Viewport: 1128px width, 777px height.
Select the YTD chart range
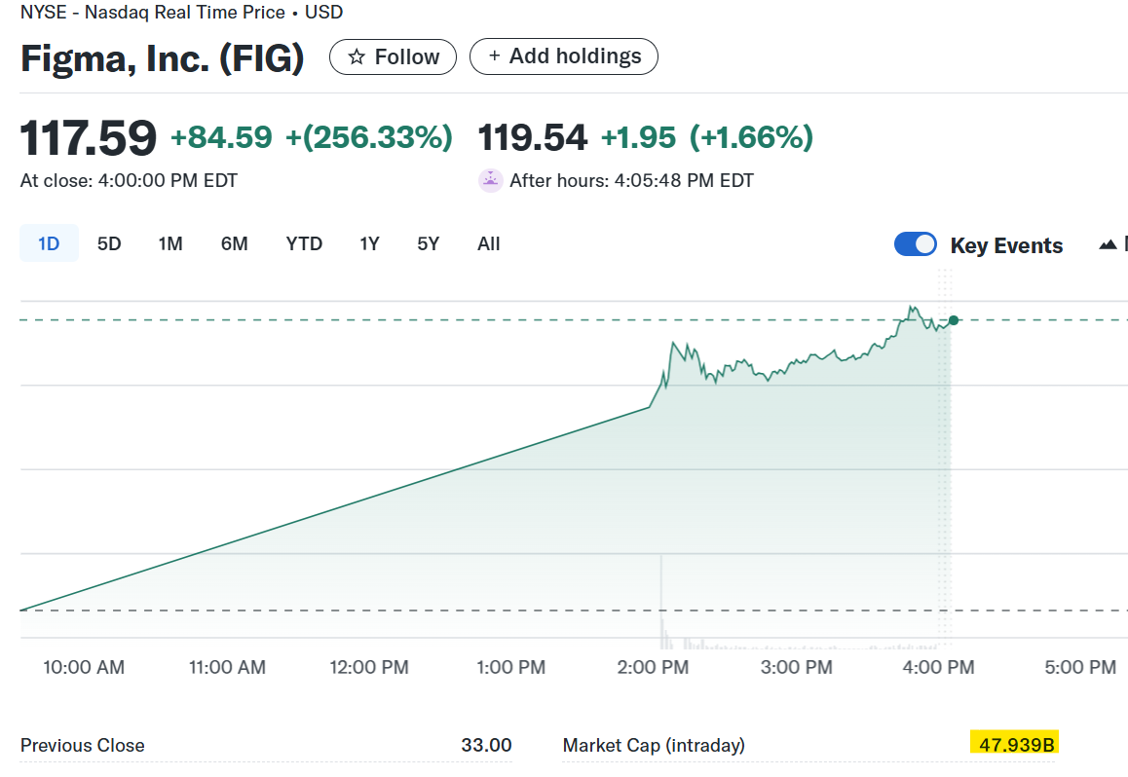(x=304, y=243)
